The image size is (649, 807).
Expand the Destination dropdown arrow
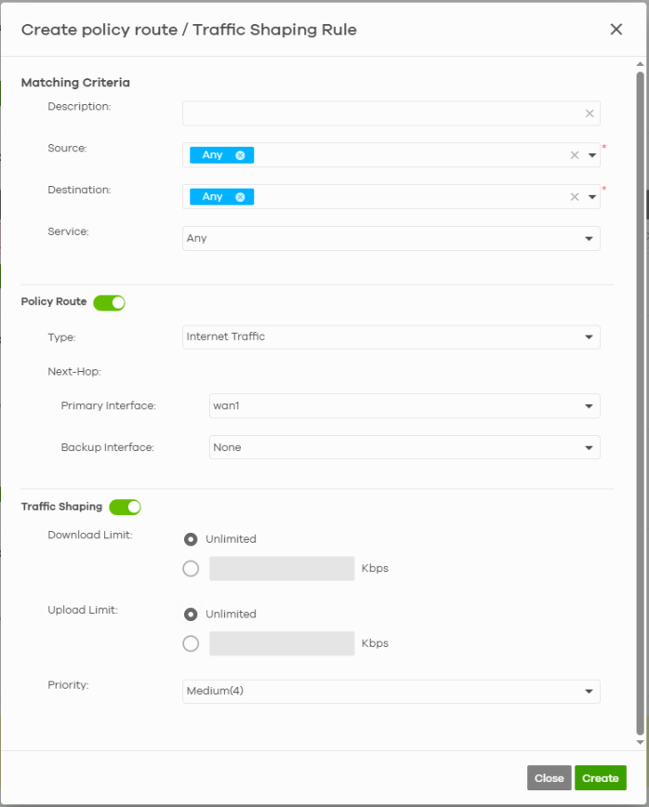point(591,197)
